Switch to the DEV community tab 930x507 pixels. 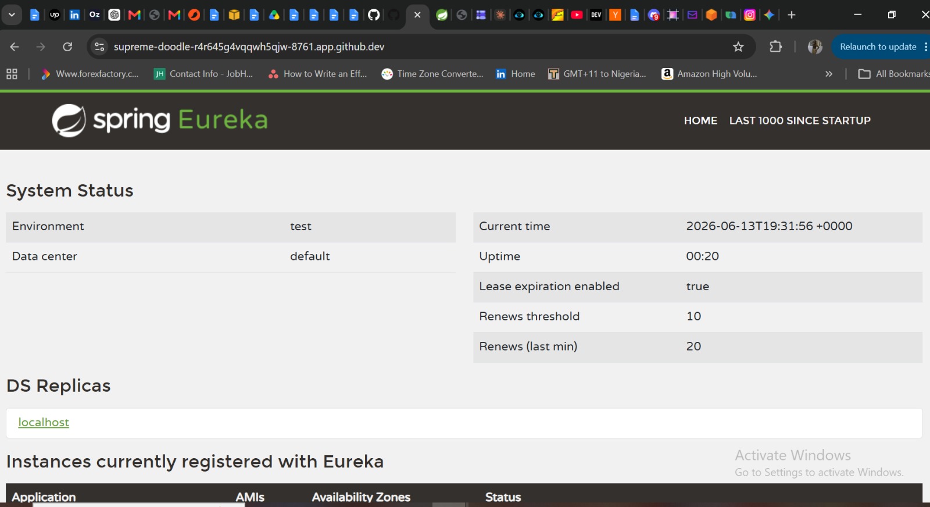[596, 15]
